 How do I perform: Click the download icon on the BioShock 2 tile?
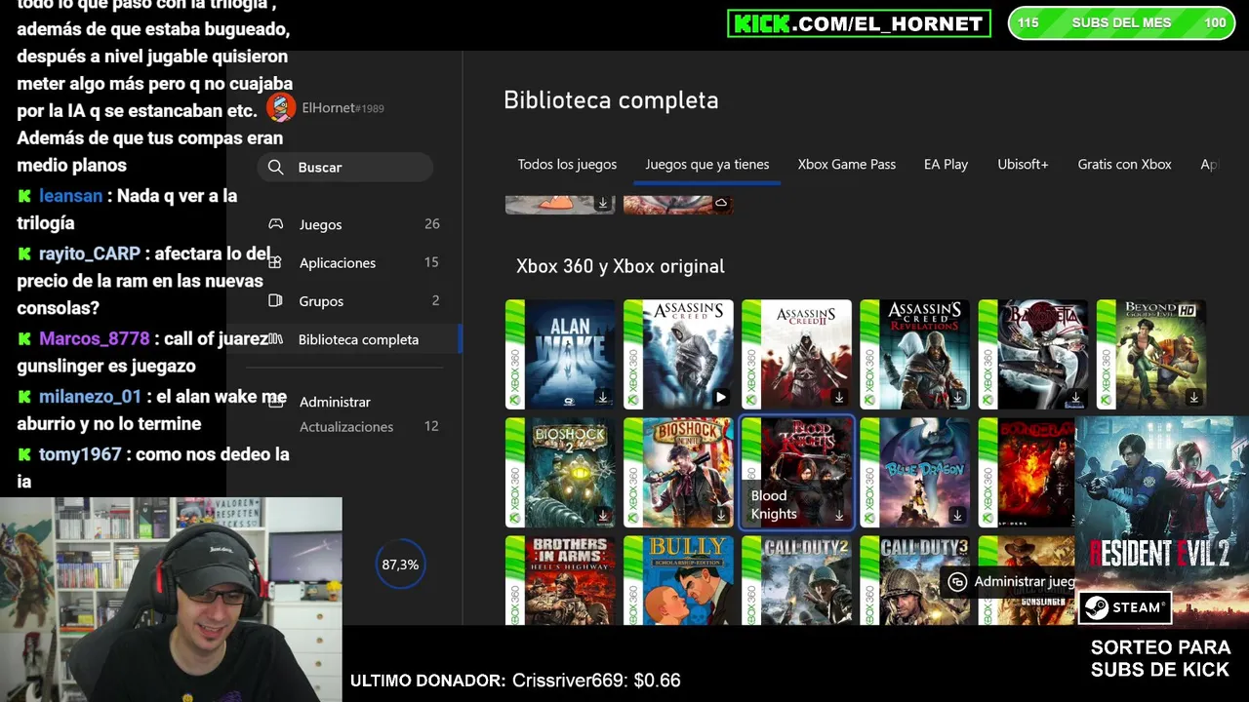(603, 516)
